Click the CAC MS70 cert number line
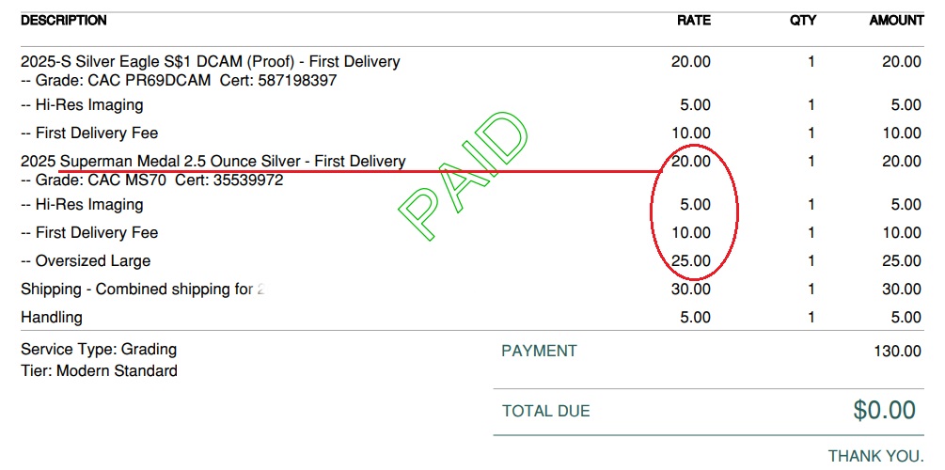Screen dimensions: 945x470 [151, 180]
